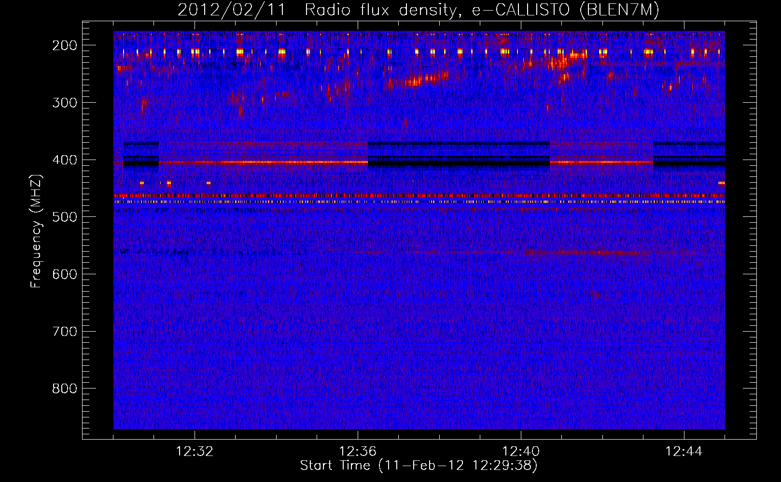
Task: Click the plot title "2012/02/11 Radio flux density, e-CALLISTO (BLEN7M)"
Action: 418,10
